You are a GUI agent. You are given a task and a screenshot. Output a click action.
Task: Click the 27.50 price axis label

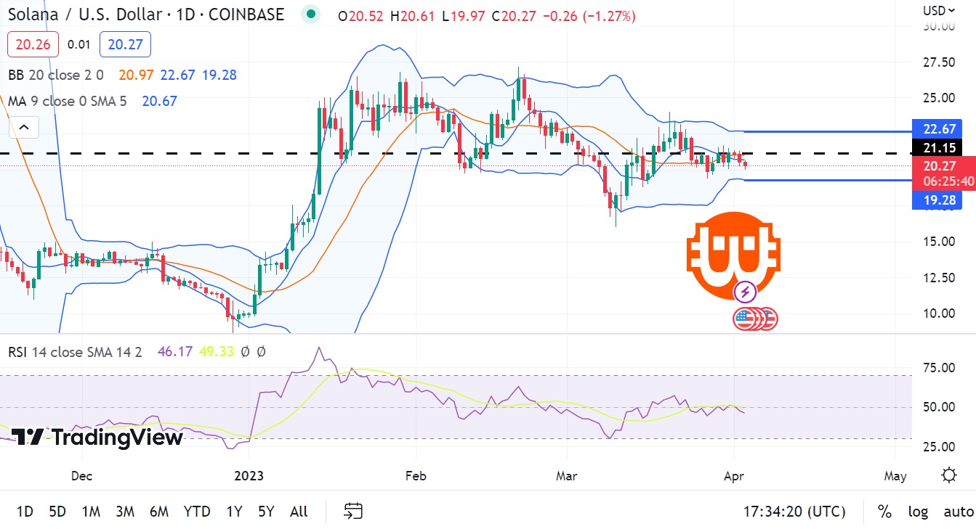pos(937,62)
